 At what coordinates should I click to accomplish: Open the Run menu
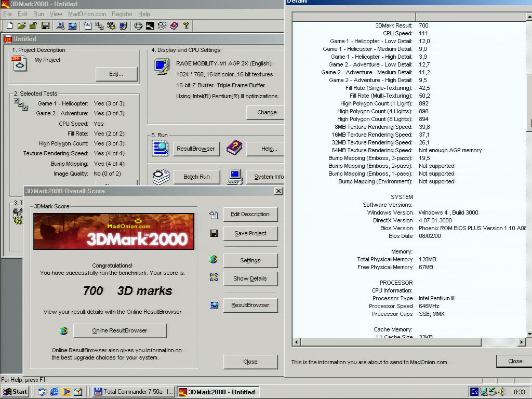pos(38,14)
